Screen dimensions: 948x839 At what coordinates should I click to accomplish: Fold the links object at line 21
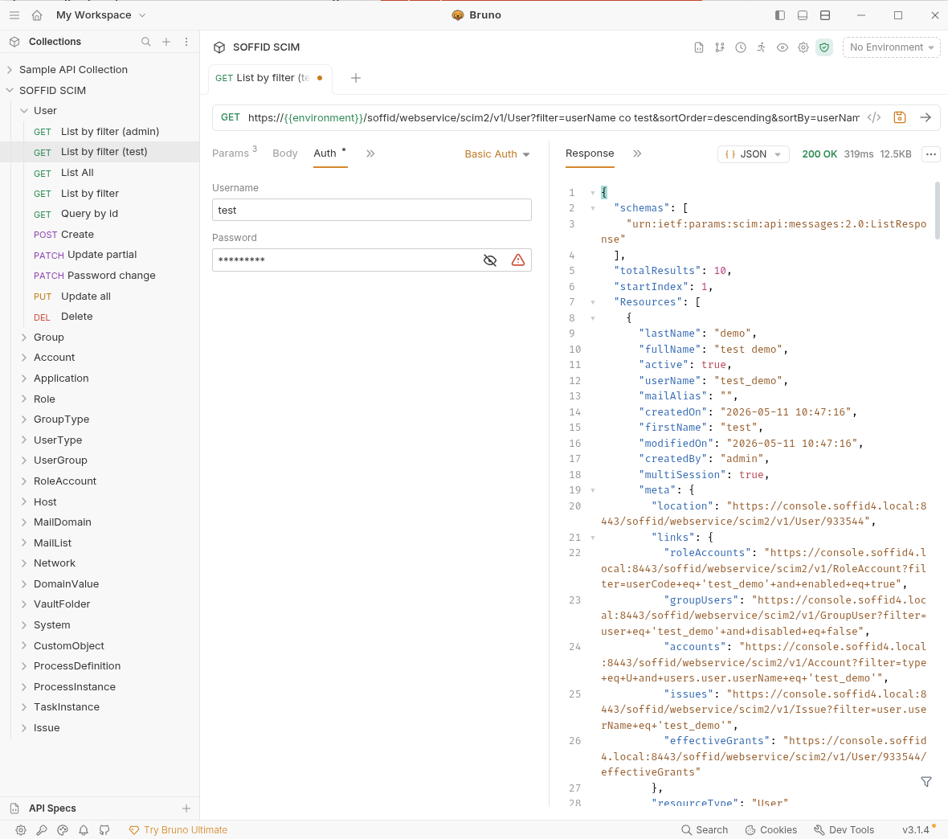[x=593, y=537]
